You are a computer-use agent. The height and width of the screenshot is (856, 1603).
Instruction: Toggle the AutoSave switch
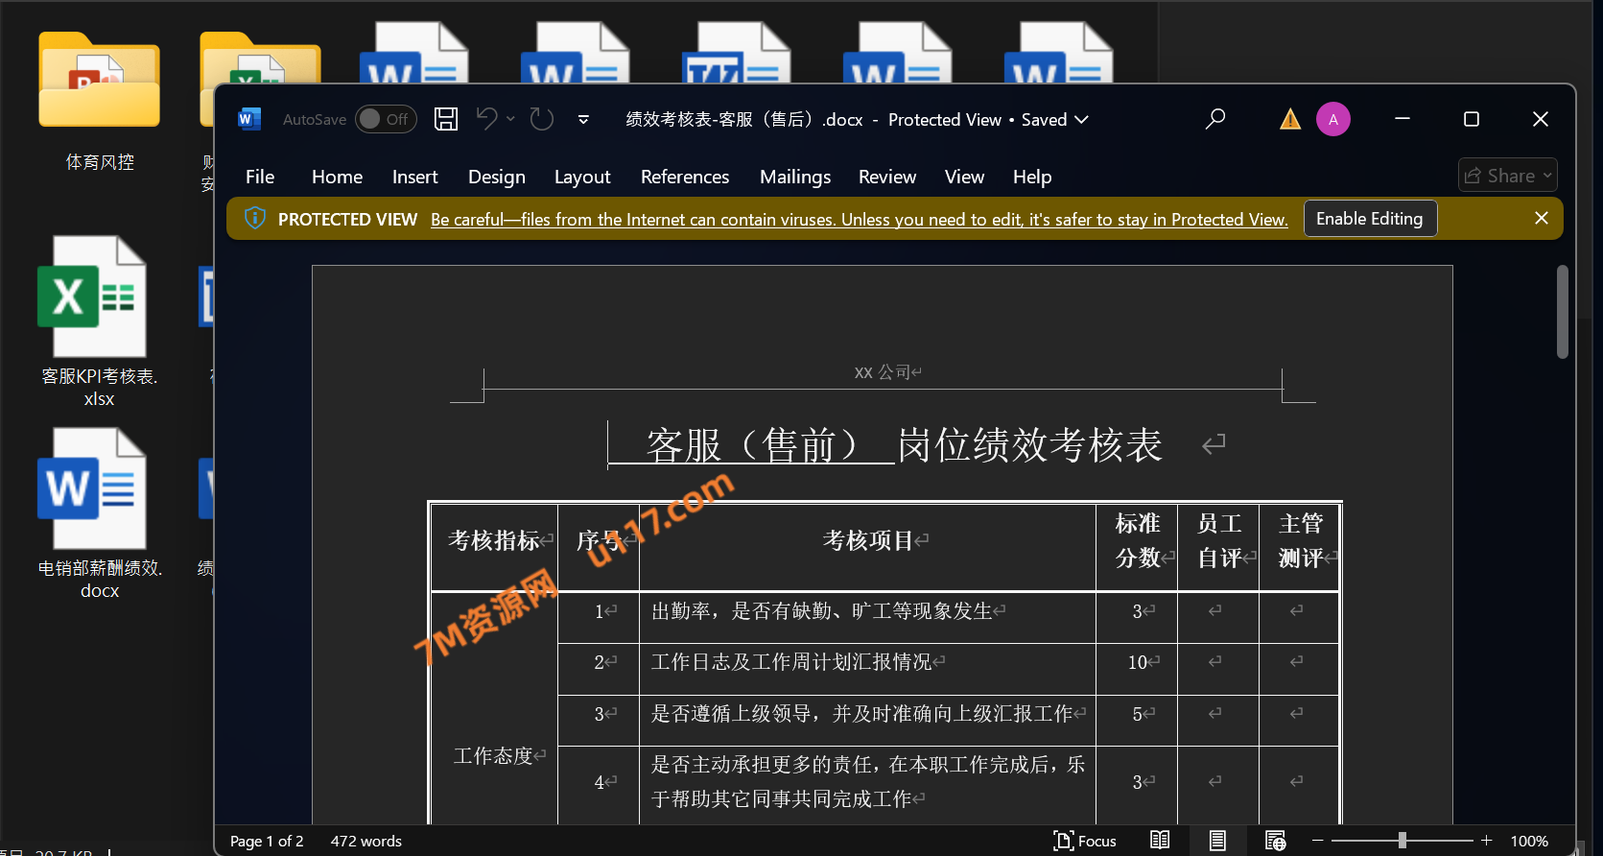(386, 119)
